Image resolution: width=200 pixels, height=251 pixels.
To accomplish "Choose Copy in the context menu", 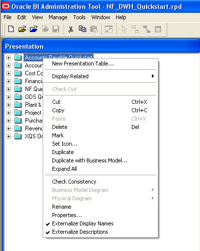I will click(x=100, y=110).
